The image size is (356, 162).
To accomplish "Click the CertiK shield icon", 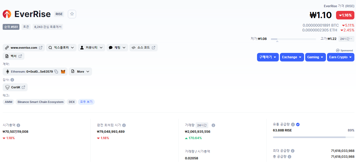I will tap(7, 87).
